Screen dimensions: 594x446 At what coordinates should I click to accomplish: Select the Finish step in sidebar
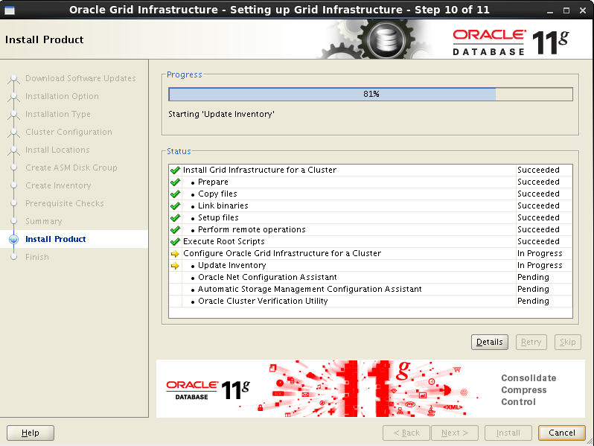(x=36, y=257)
